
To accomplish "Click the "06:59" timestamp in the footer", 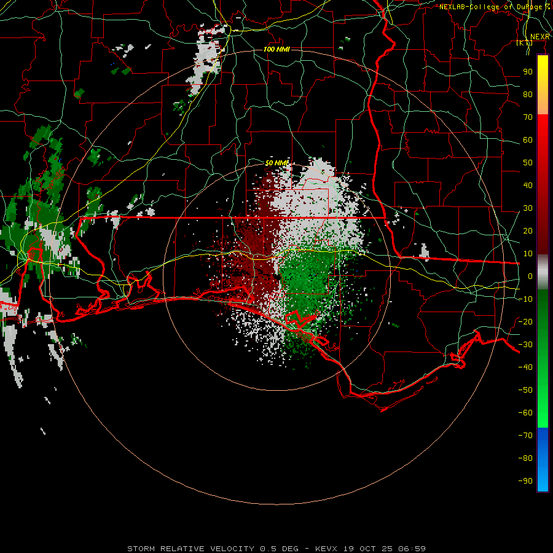I will tap(412, 549).
